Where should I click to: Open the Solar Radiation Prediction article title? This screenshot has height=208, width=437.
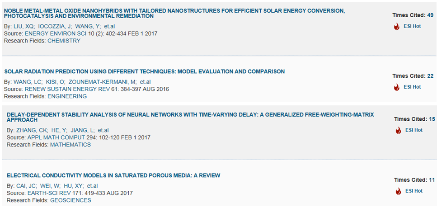tap(145, 71)
